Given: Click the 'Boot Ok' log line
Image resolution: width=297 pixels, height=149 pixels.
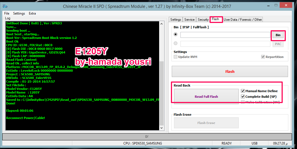Looking at the screenshot, I should pyautogui.click(x=12, y=41).
